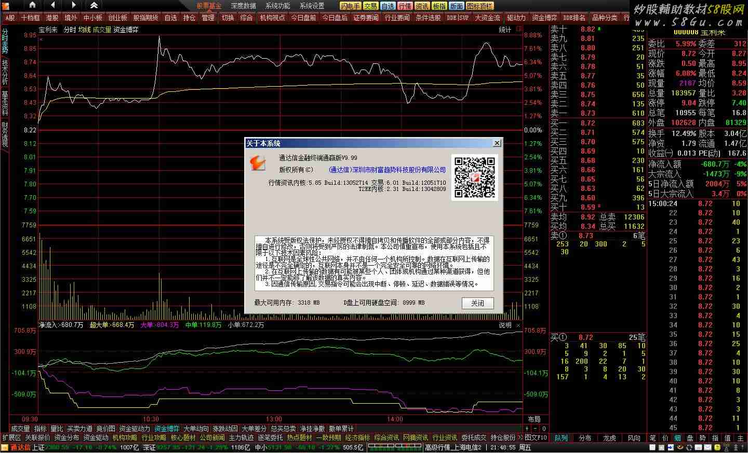This screenshot has height=453, width=748.
Task: Click the 板指 toolbar button
Action: [x=439, y=6]
